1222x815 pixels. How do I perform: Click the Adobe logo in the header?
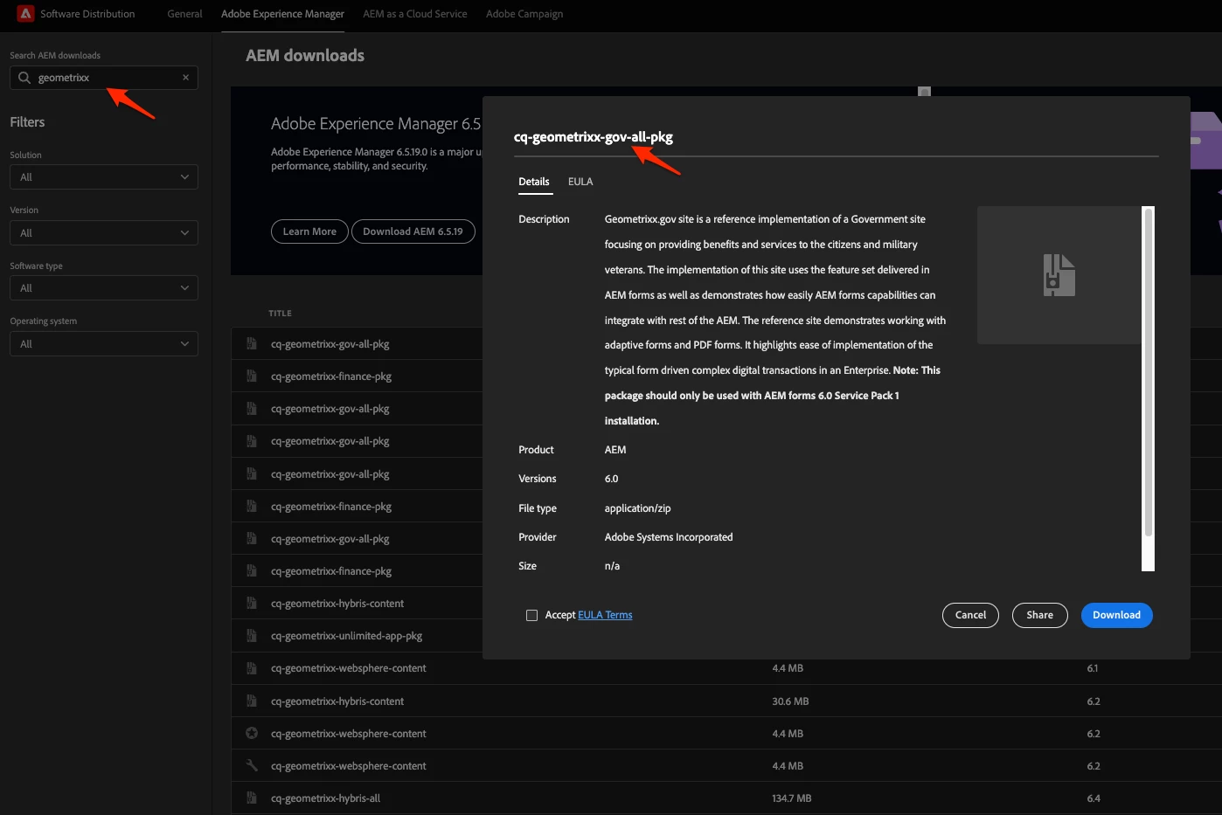point(25,14)
